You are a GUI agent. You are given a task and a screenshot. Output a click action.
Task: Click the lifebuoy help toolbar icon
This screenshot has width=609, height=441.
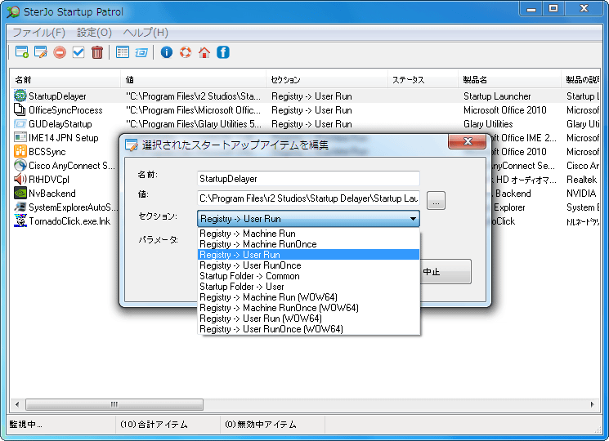click(x=186, y=52)
